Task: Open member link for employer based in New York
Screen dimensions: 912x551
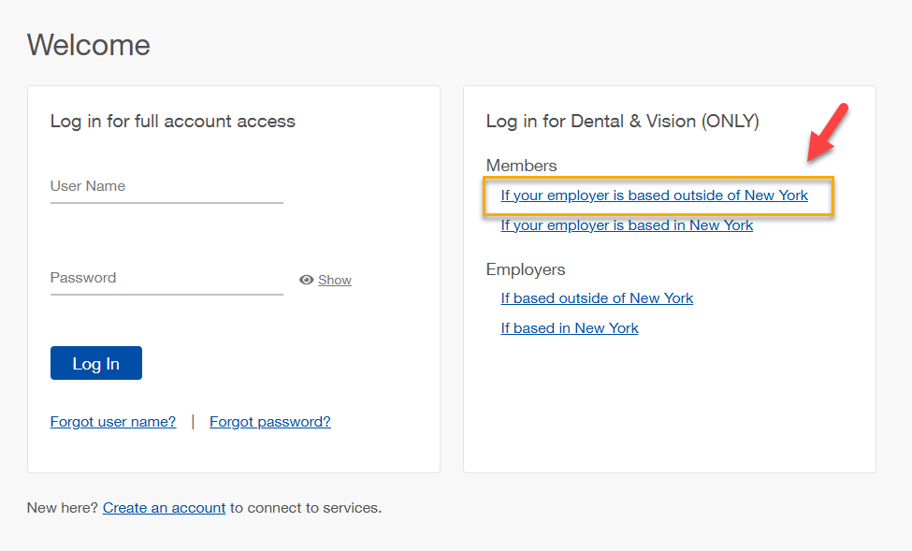Action: 626,225
